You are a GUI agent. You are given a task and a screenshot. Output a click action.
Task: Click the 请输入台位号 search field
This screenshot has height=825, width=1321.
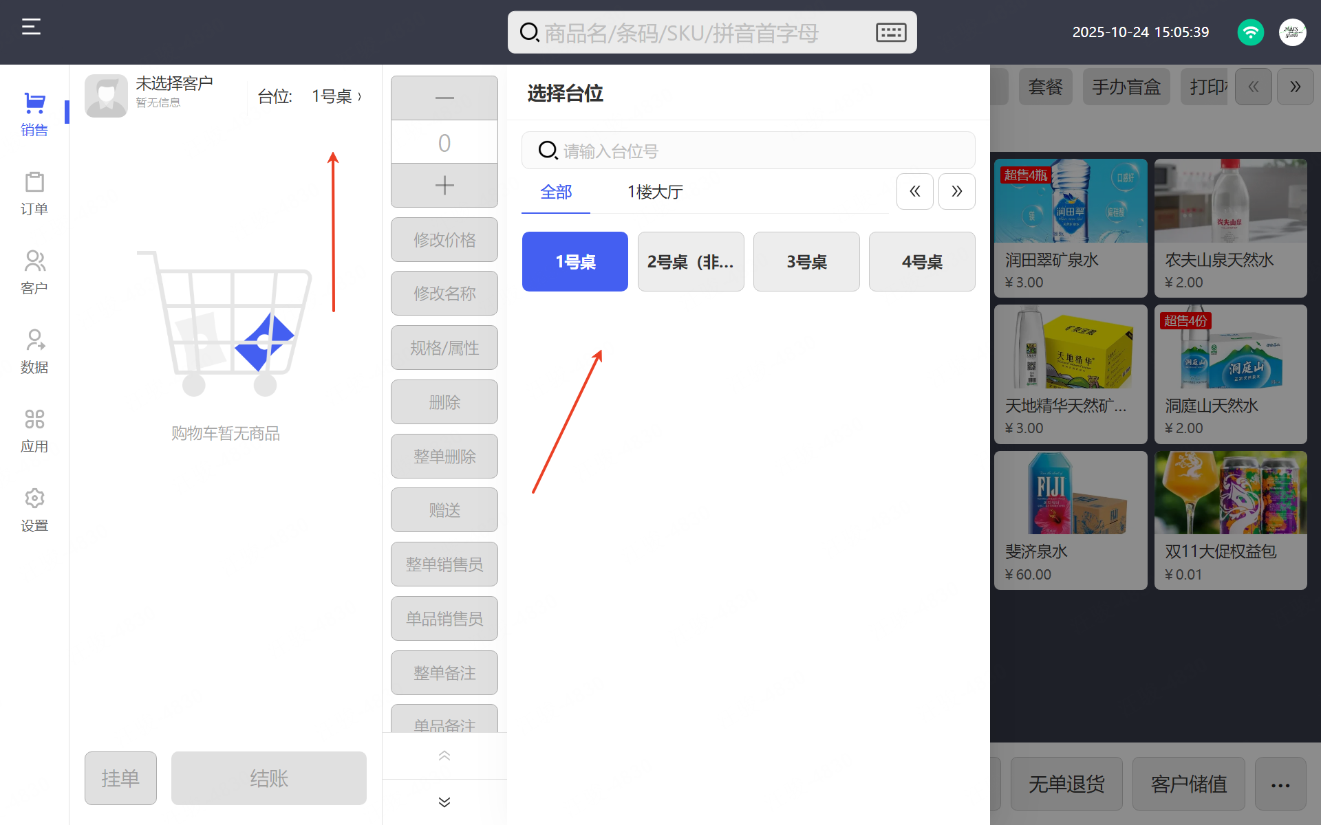tap(749, 151)
